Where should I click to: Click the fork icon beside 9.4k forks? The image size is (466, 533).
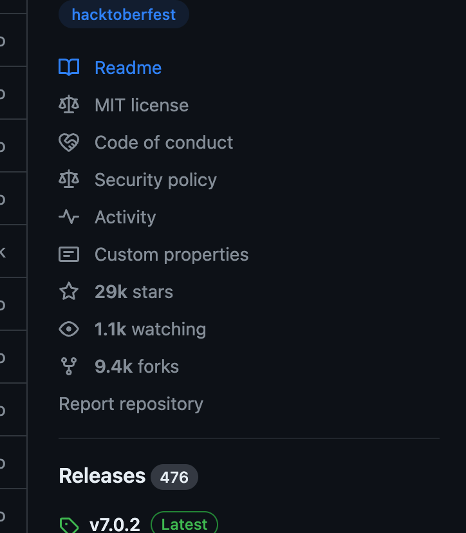click(69, 366)
